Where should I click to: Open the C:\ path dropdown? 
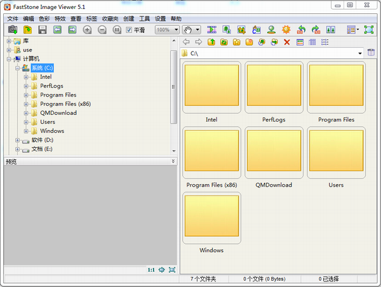point(359,53)
